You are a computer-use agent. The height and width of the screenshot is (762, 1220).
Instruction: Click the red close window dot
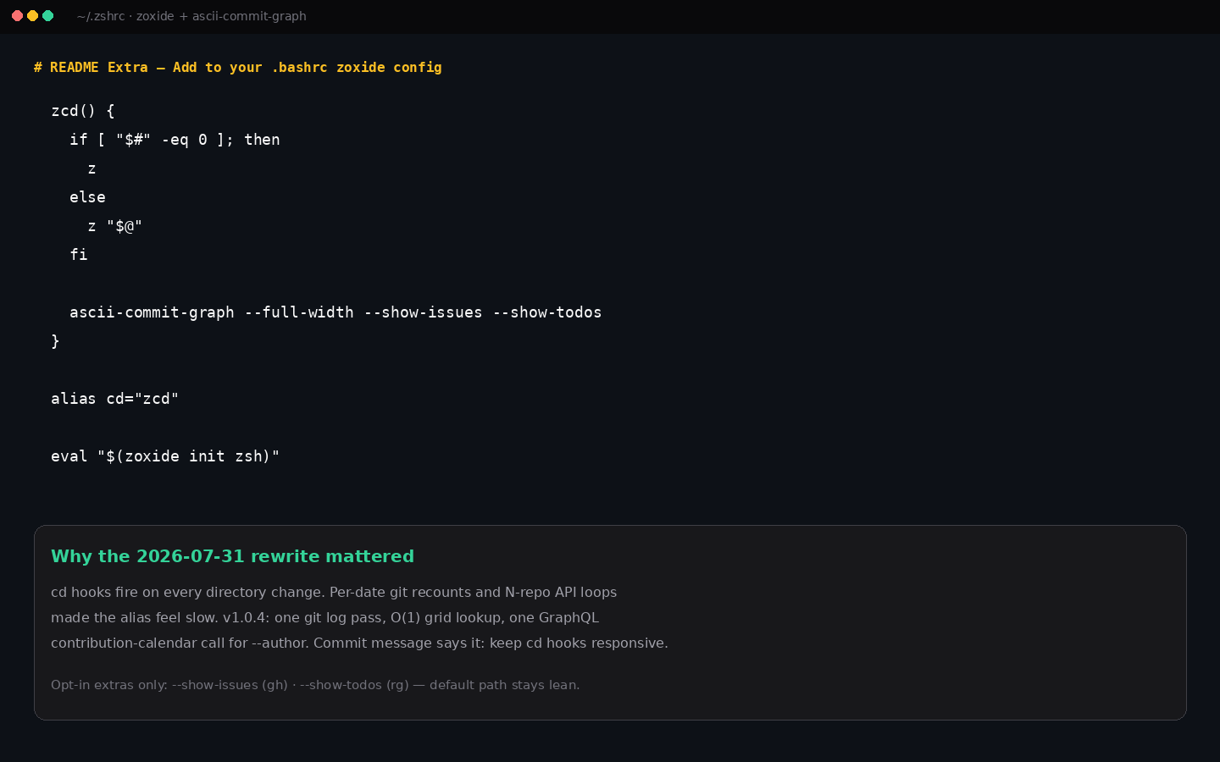[17, 16]
